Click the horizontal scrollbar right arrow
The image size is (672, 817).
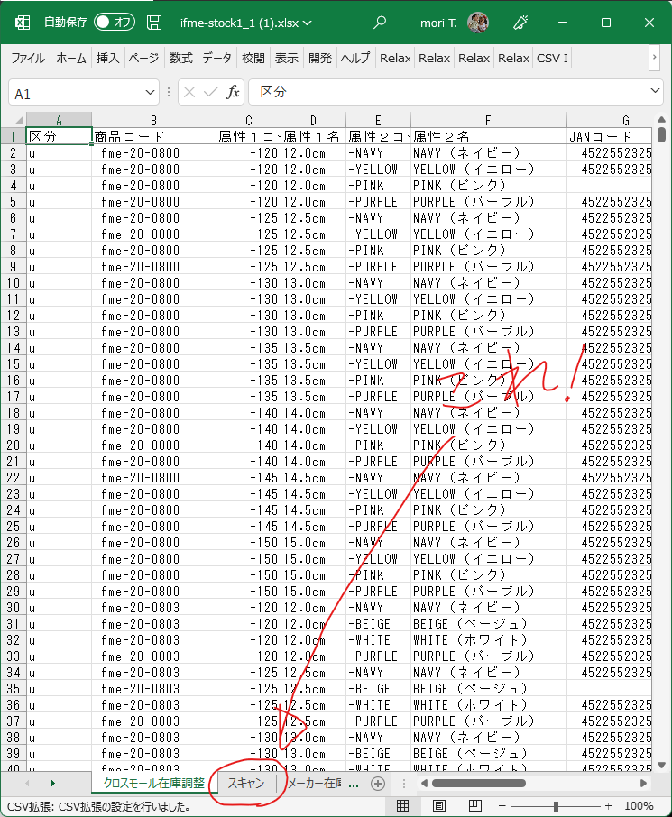[644, 784]
